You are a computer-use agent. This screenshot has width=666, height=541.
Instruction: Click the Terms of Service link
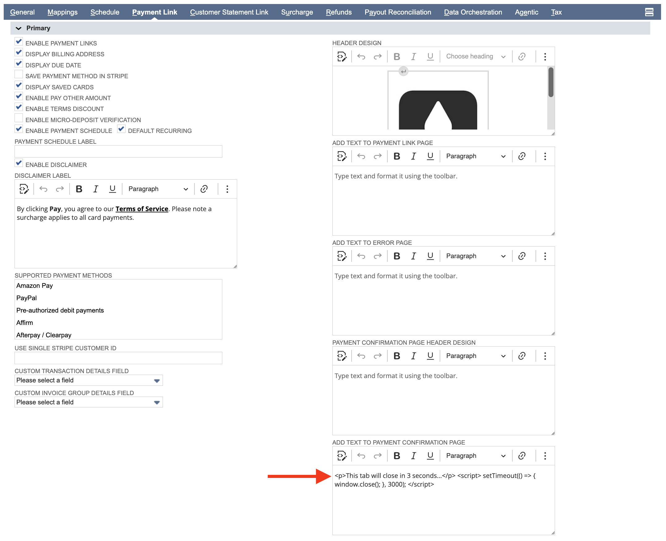[x=142, y=209]
